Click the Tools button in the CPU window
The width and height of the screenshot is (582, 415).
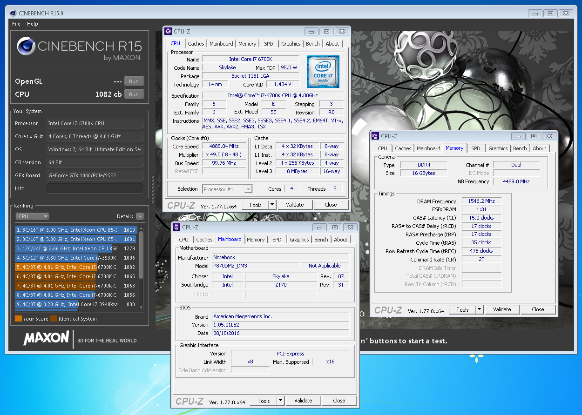255,205
